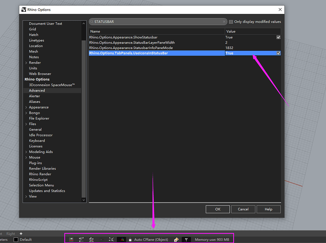Click the Default layer color swatch
The image size is (326, 243).
(x=16, y=240)
